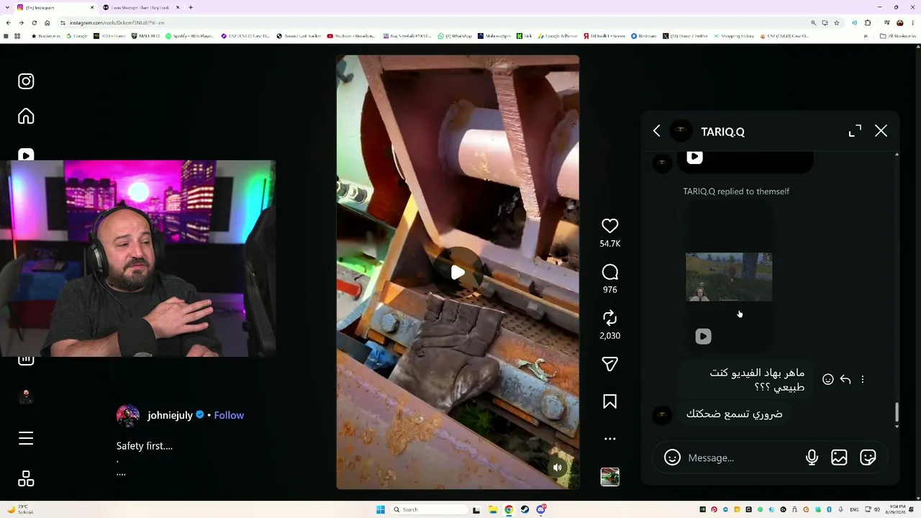921x518 pixels.
Task: Repost the reel with the repost icon
Action: 609,318
